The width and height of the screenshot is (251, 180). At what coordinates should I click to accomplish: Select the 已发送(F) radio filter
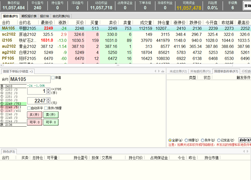[219, 140]
